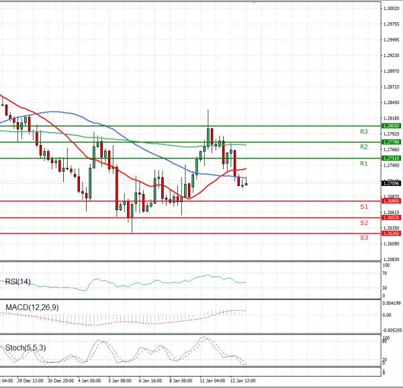The width and height of the screenshot is (403, 388).
Task: Click the R3 resistance label
Action: 363,132
